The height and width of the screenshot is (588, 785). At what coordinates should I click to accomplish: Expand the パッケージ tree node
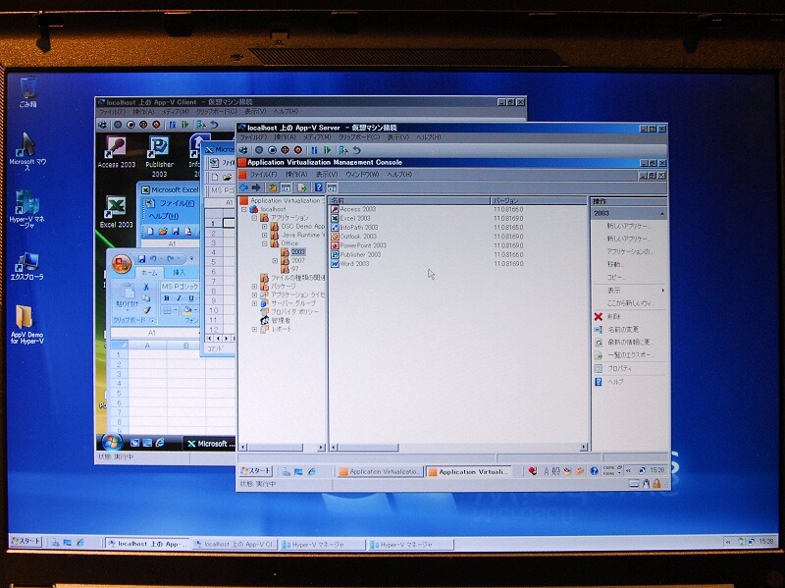[254, 287]
